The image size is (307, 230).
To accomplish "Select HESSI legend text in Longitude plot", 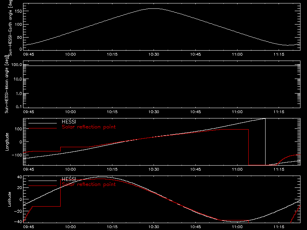I will click(69, 122).
